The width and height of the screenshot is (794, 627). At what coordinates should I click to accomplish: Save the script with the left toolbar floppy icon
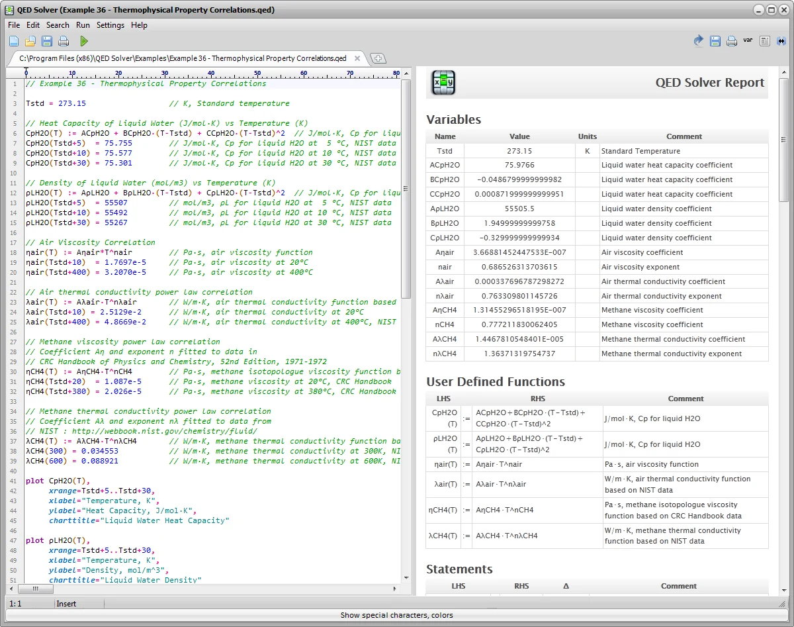[x=47, y=41]
